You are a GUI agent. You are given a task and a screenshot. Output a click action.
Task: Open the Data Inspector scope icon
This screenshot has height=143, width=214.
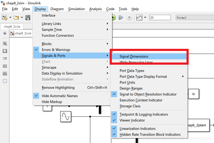tap(139, 17)
